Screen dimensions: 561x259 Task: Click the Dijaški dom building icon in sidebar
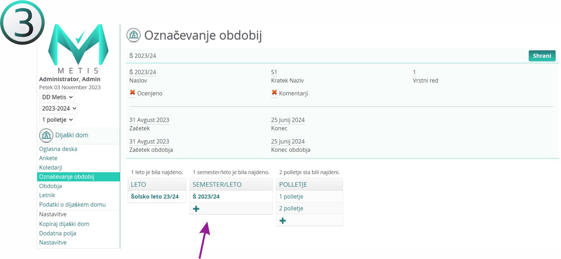click(46, 135)
